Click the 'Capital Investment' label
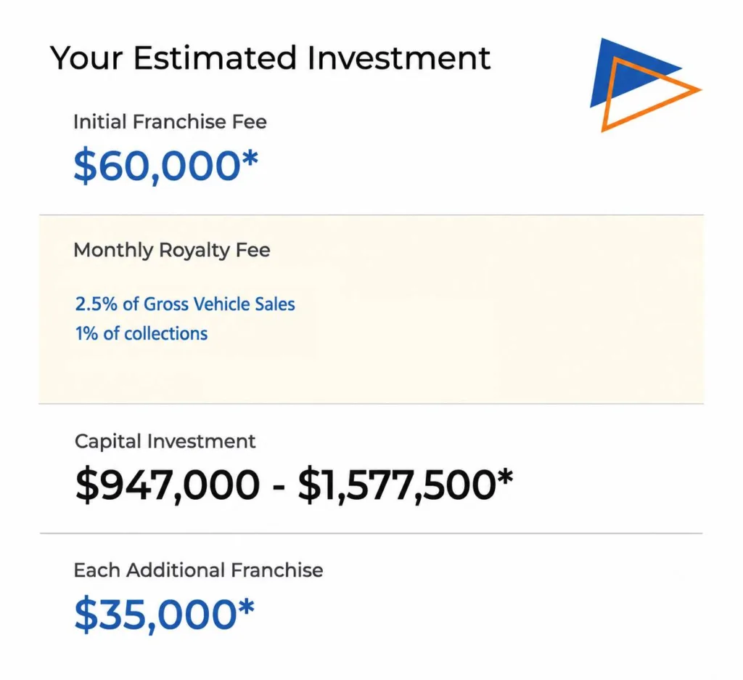 165,441
